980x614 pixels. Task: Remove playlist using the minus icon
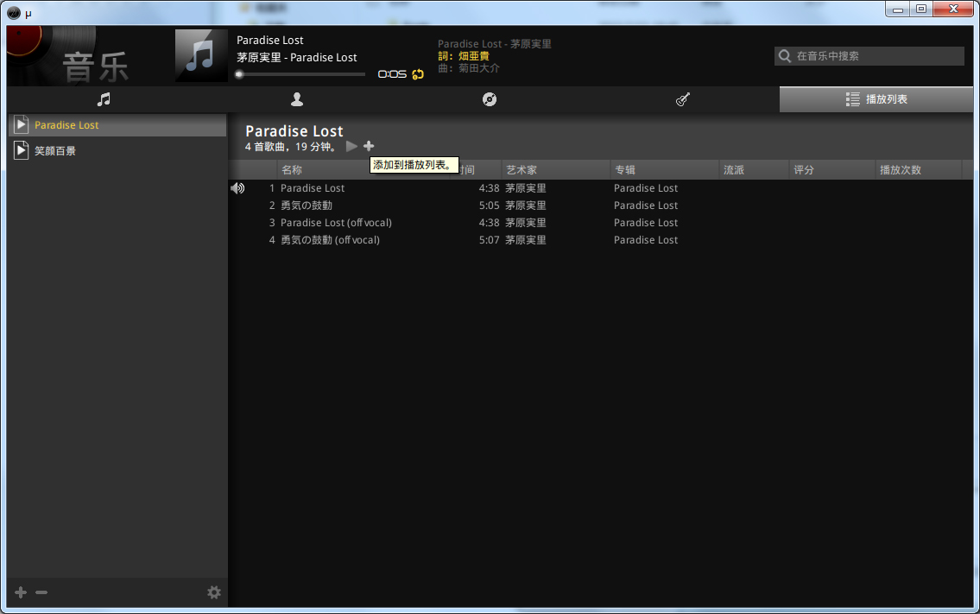[41, 592]
